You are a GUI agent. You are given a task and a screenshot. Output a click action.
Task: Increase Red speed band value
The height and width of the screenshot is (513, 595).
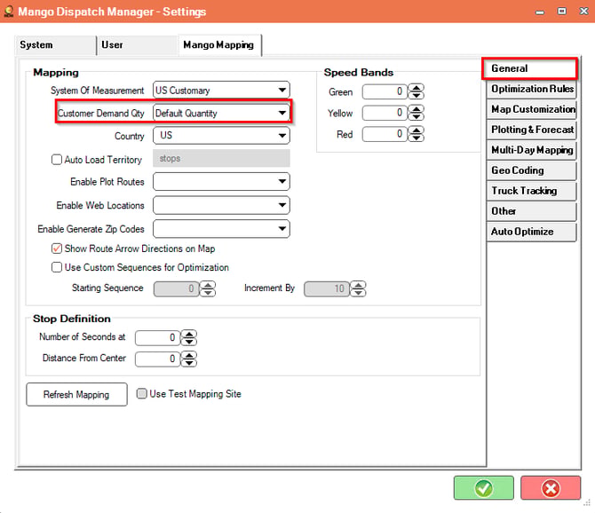416,130
